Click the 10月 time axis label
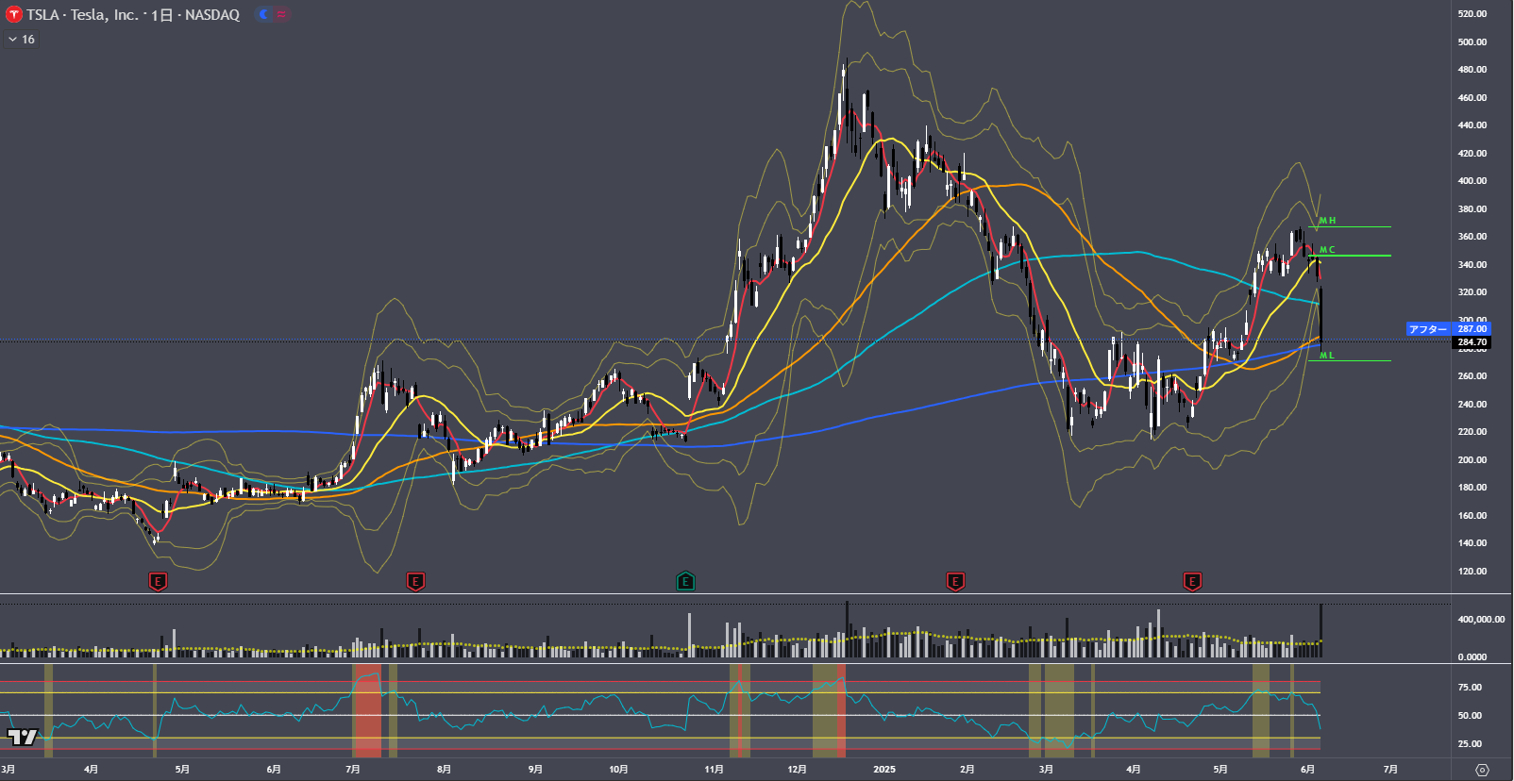The height and width of the screenshot is (781, 1514). (618, 770)
